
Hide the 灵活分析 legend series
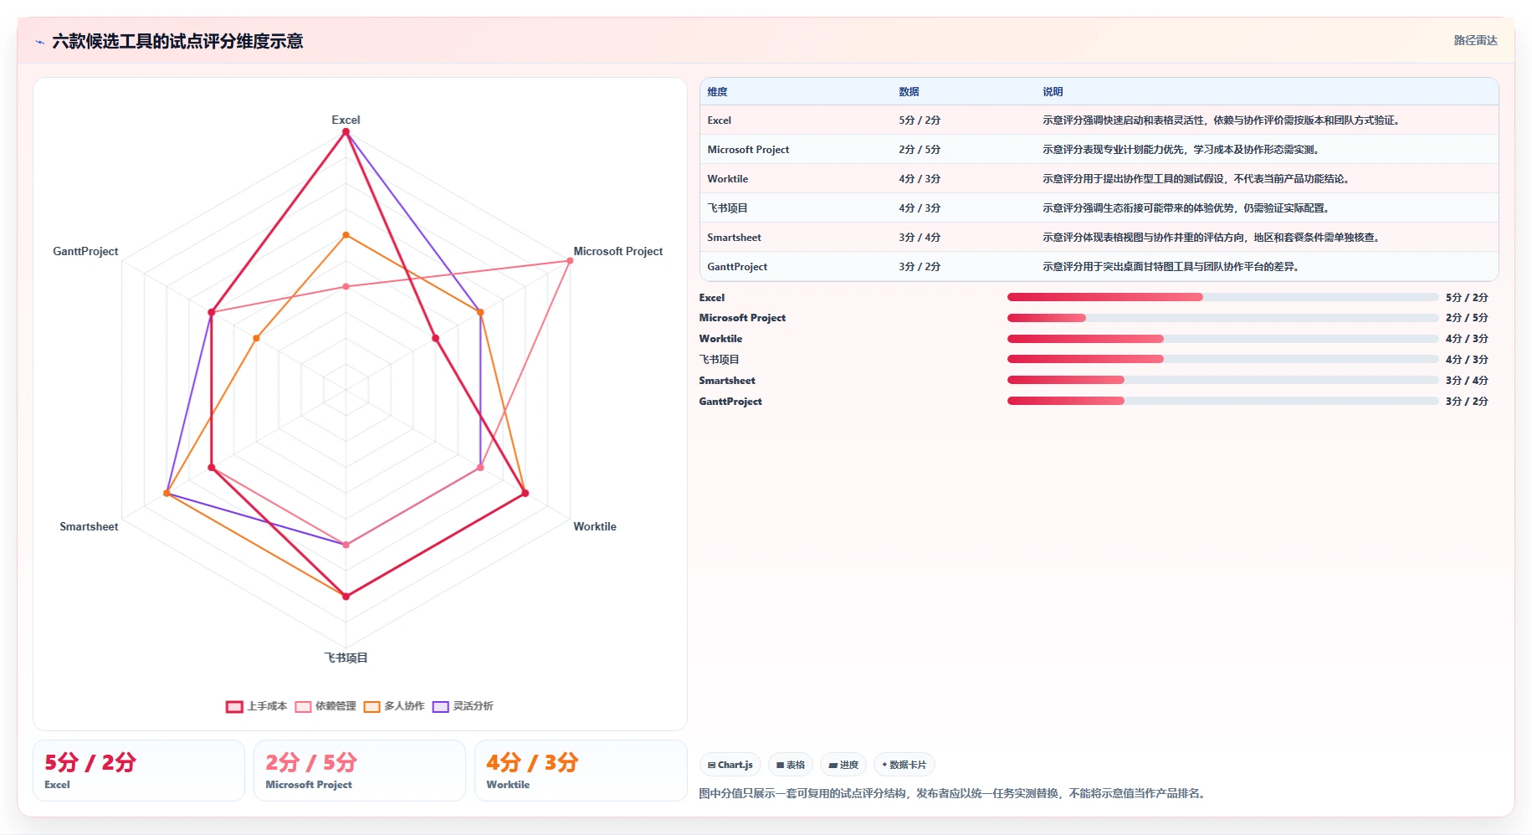click(463, 706)
